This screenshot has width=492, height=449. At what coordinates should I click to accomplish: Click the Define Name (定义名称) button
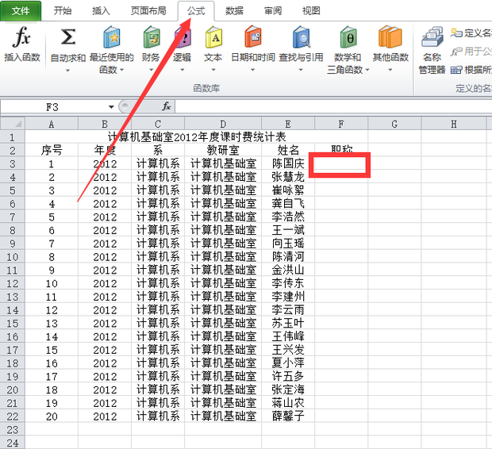point(471,33)
